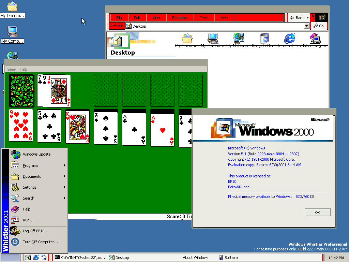
Task: Open Documents submenu in the Start menu
Action: [38, 176]
